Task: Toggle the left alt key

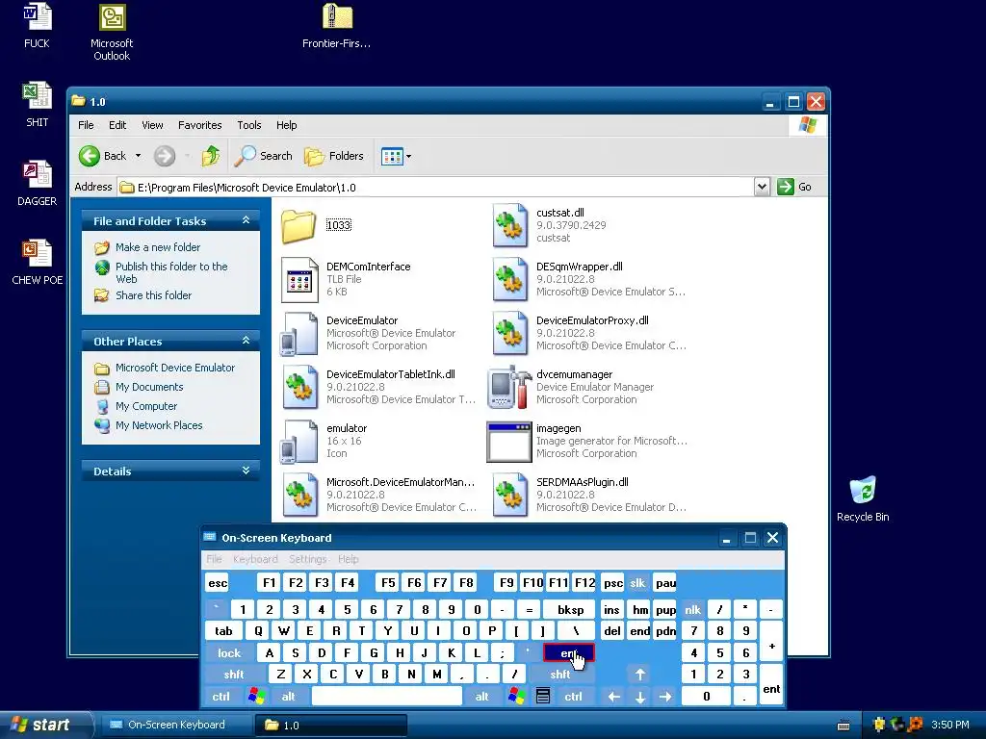Action: click(x=288, y=697)
